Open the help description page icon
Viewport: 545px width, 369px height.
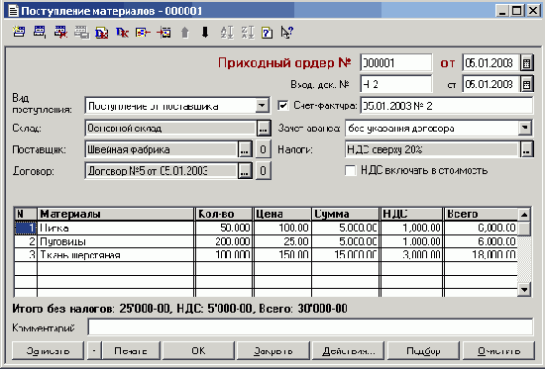[267, 33]
